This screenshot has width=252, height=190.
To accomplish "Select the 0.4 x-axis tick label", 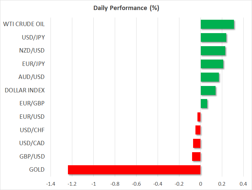I will pyautogui.click(x=243, y=183).
